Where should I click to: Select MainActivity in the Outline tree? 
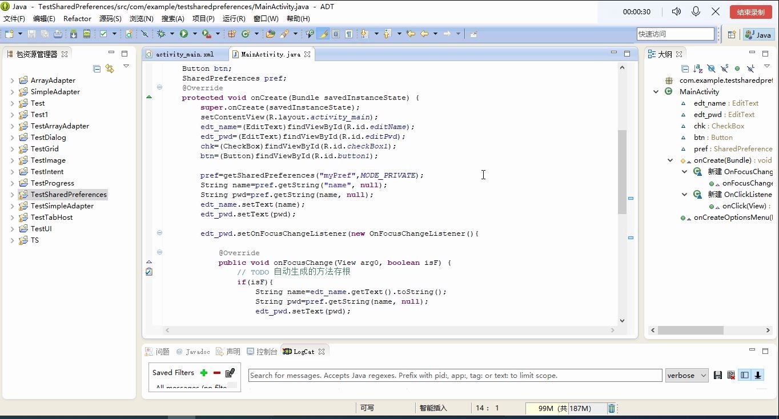point(698,91)
